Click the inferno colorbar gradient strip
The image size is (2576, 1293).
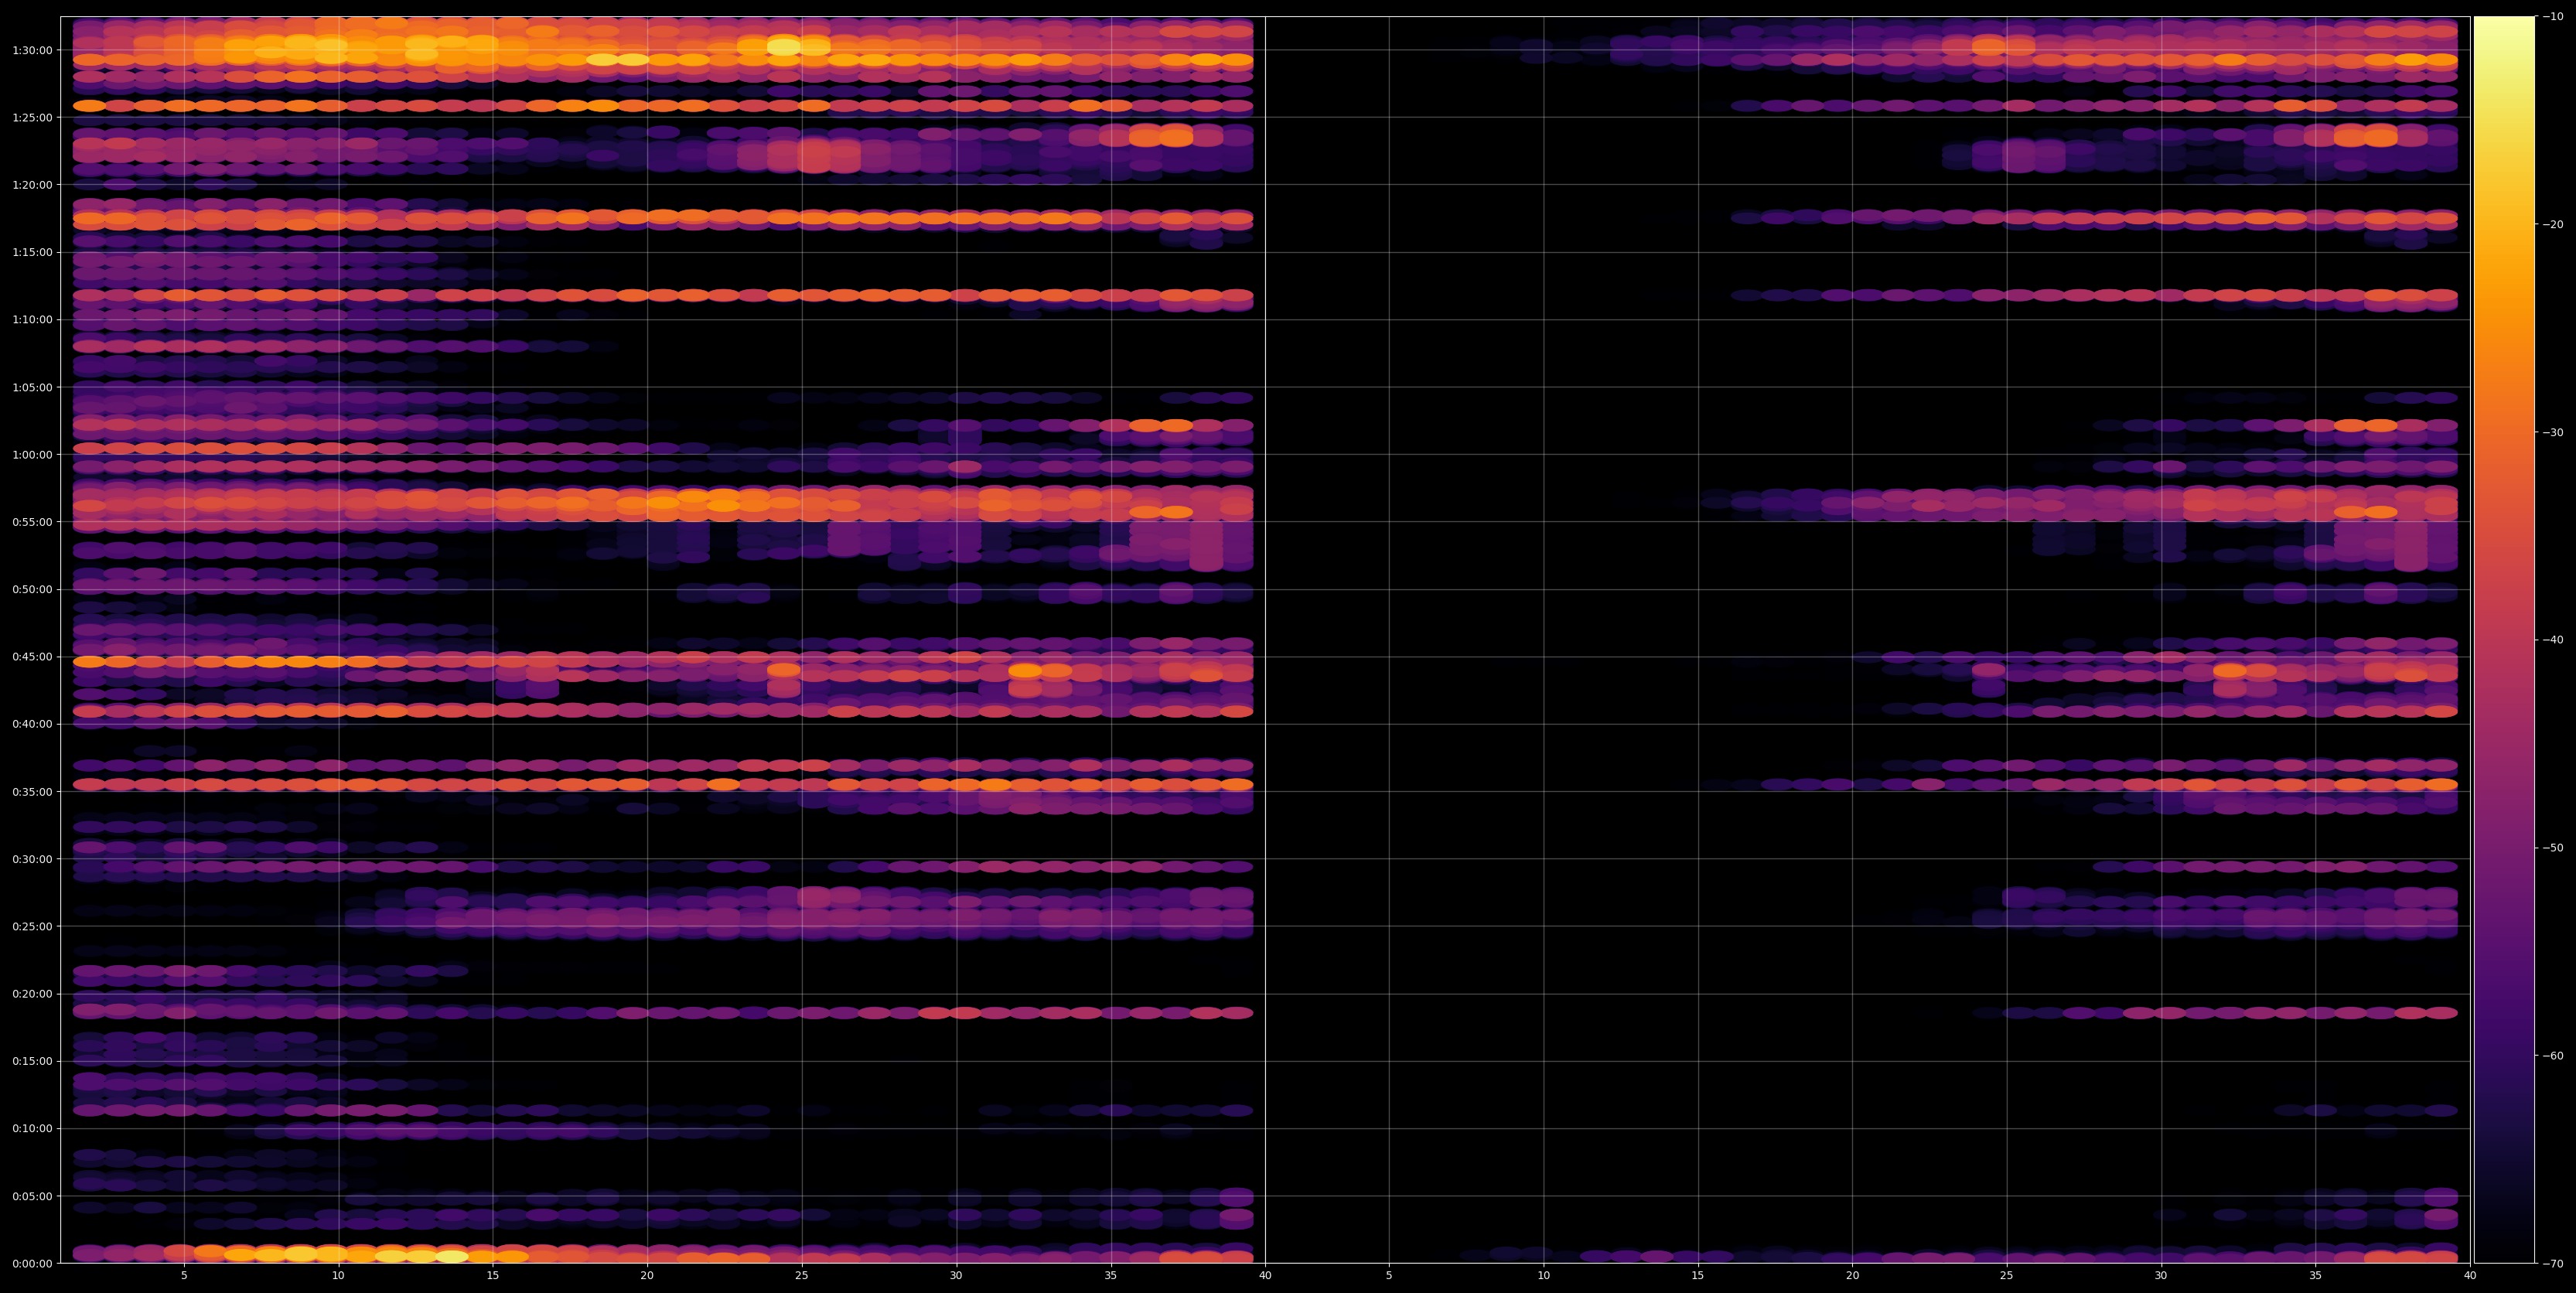point(2504,640)
